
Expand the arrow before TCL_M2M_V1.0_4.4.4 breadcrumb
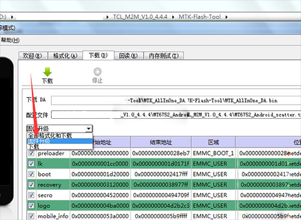[x=108, y=17]
